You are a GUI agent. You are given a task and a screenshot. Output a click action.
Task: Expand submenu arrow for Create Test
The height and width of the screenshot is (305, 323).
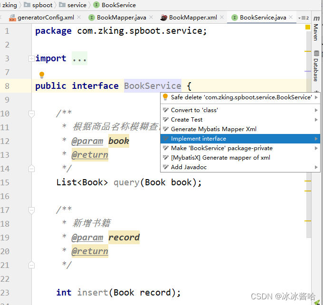pos(316,120)
